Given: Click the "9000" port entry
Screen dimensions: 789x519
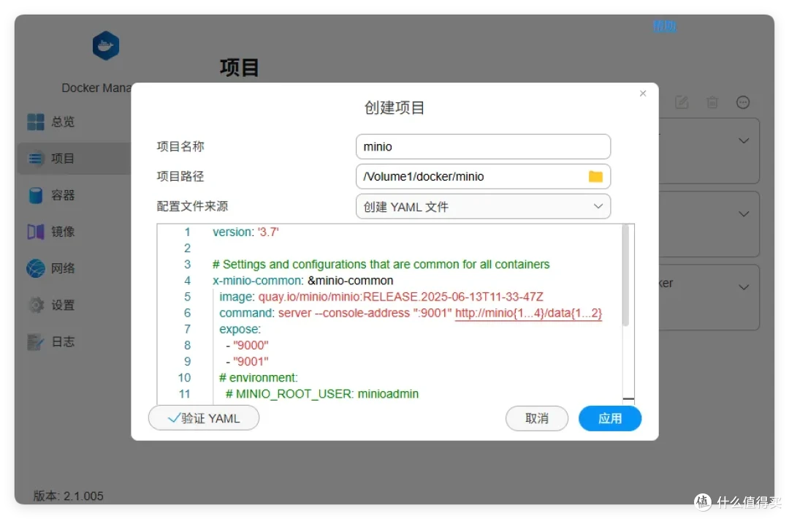Looking at the screenshot, I should point(251,345).
